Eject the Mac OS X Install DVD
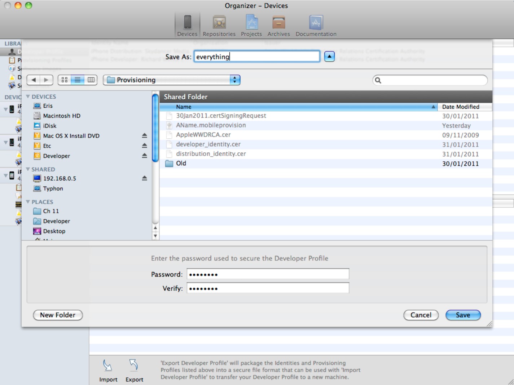This screenshot has height=385, width=514. click(x=144, y=136)
